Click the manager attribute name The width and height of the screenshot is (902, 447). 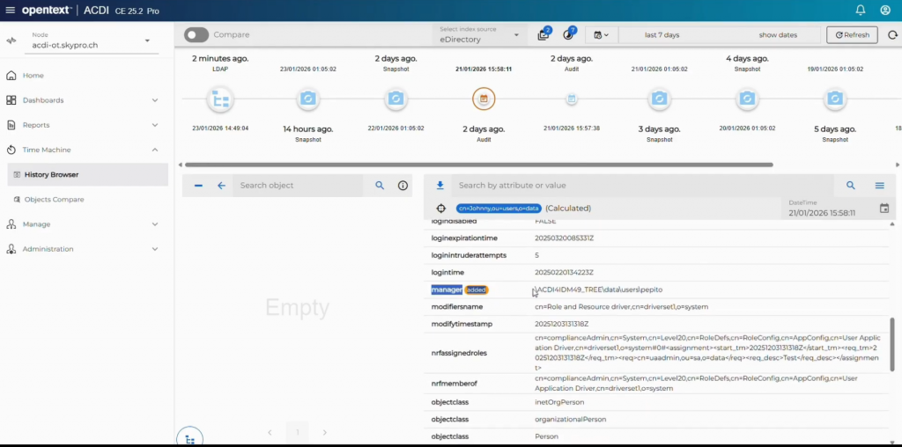pos(447,289)
